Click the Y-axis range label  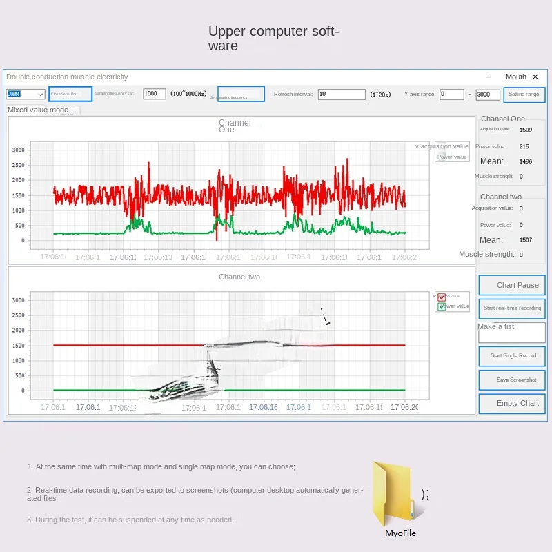pos(419,94)
